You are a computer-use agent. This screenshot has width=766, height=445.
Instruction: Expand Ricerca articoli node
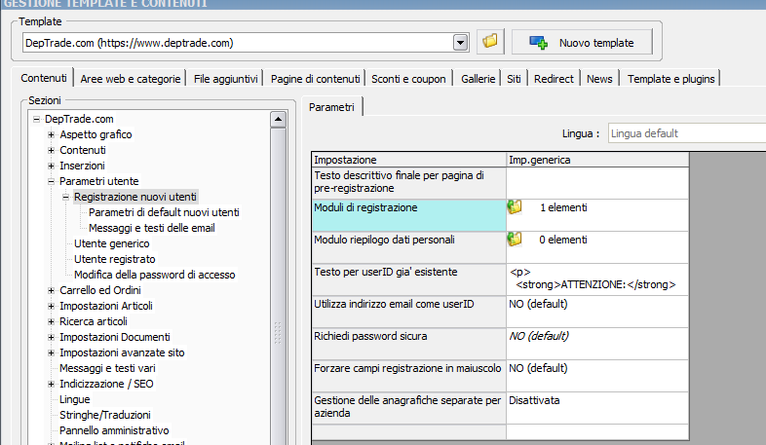(x=51, y=321)
